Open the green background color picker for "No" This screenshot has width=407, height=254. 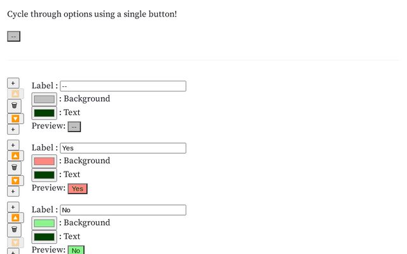(44, 223)
